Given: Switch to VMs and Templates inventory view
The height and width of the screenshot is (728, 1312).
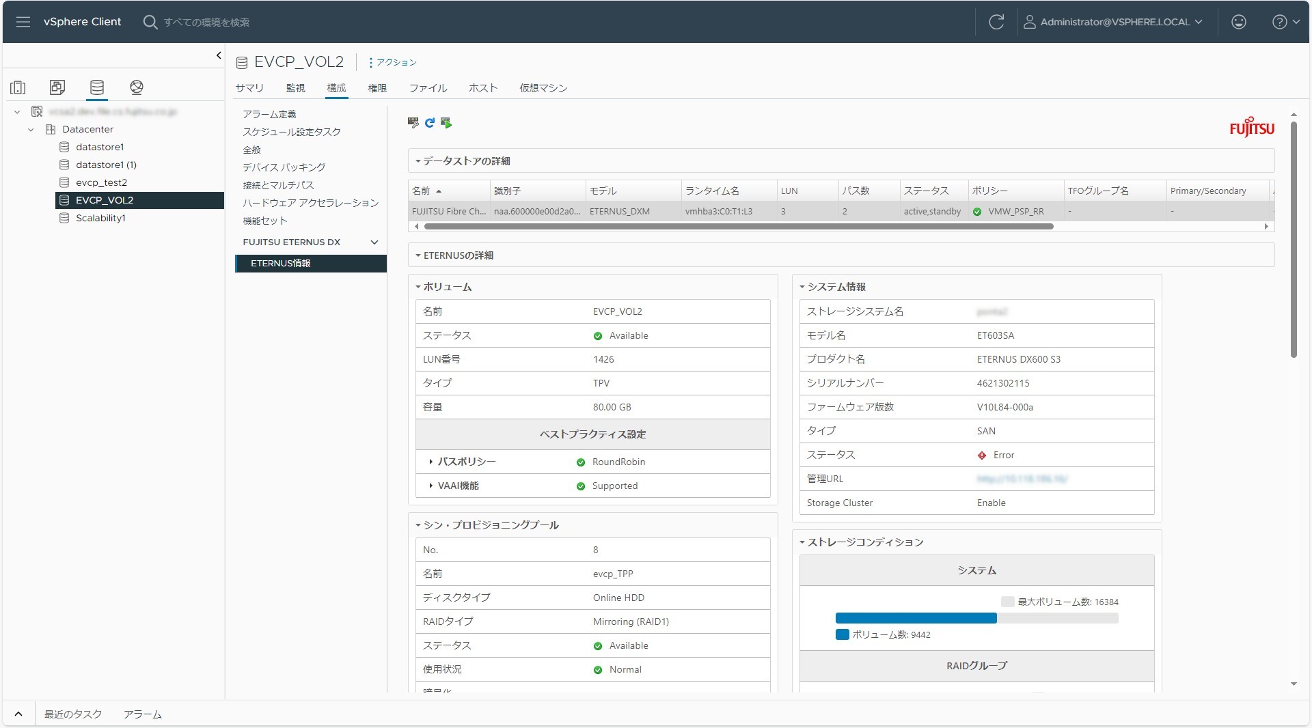Looking at the screenshot, I should click(57, 87).
